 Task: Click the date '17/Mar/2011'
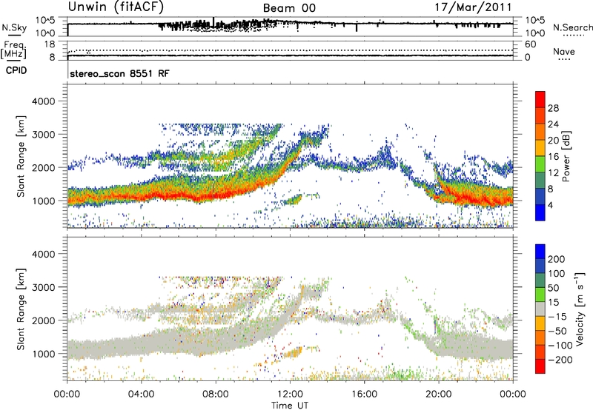pos(473,7)
